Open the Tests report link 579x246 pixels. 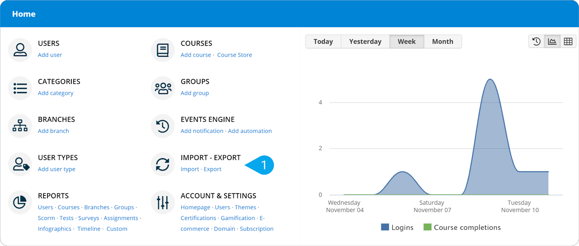pos(67,218)
